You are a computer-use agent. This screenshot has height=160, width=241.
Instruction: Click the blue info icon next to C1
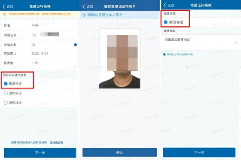(75, 45)
